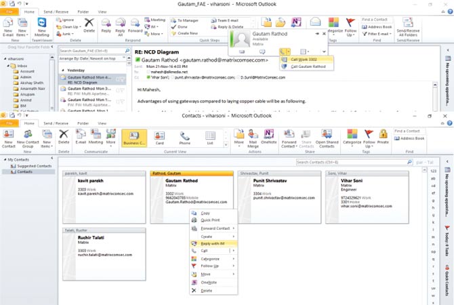Collapse the My Contacts section
The image size is (454, 305).
5,159
